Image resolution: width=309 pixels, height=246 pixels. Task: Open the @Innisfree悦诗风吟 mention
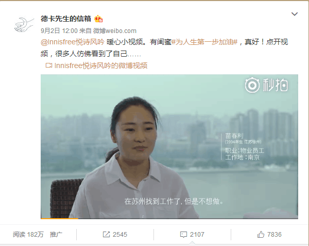point(73,42)
